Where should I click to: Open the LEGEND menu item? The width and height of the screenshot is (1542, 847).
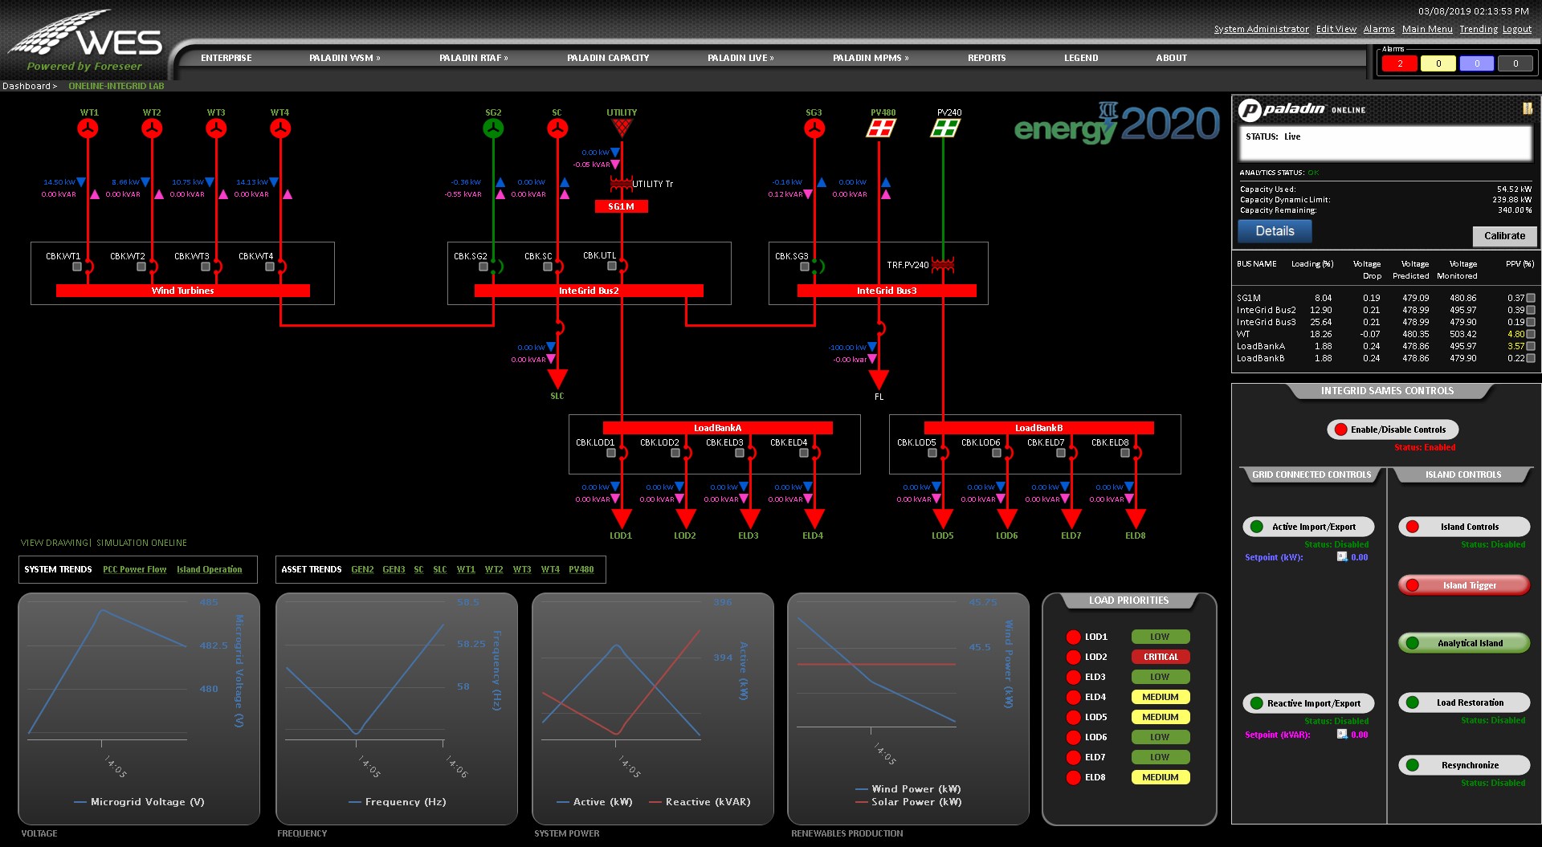[x=1081, y=58]
